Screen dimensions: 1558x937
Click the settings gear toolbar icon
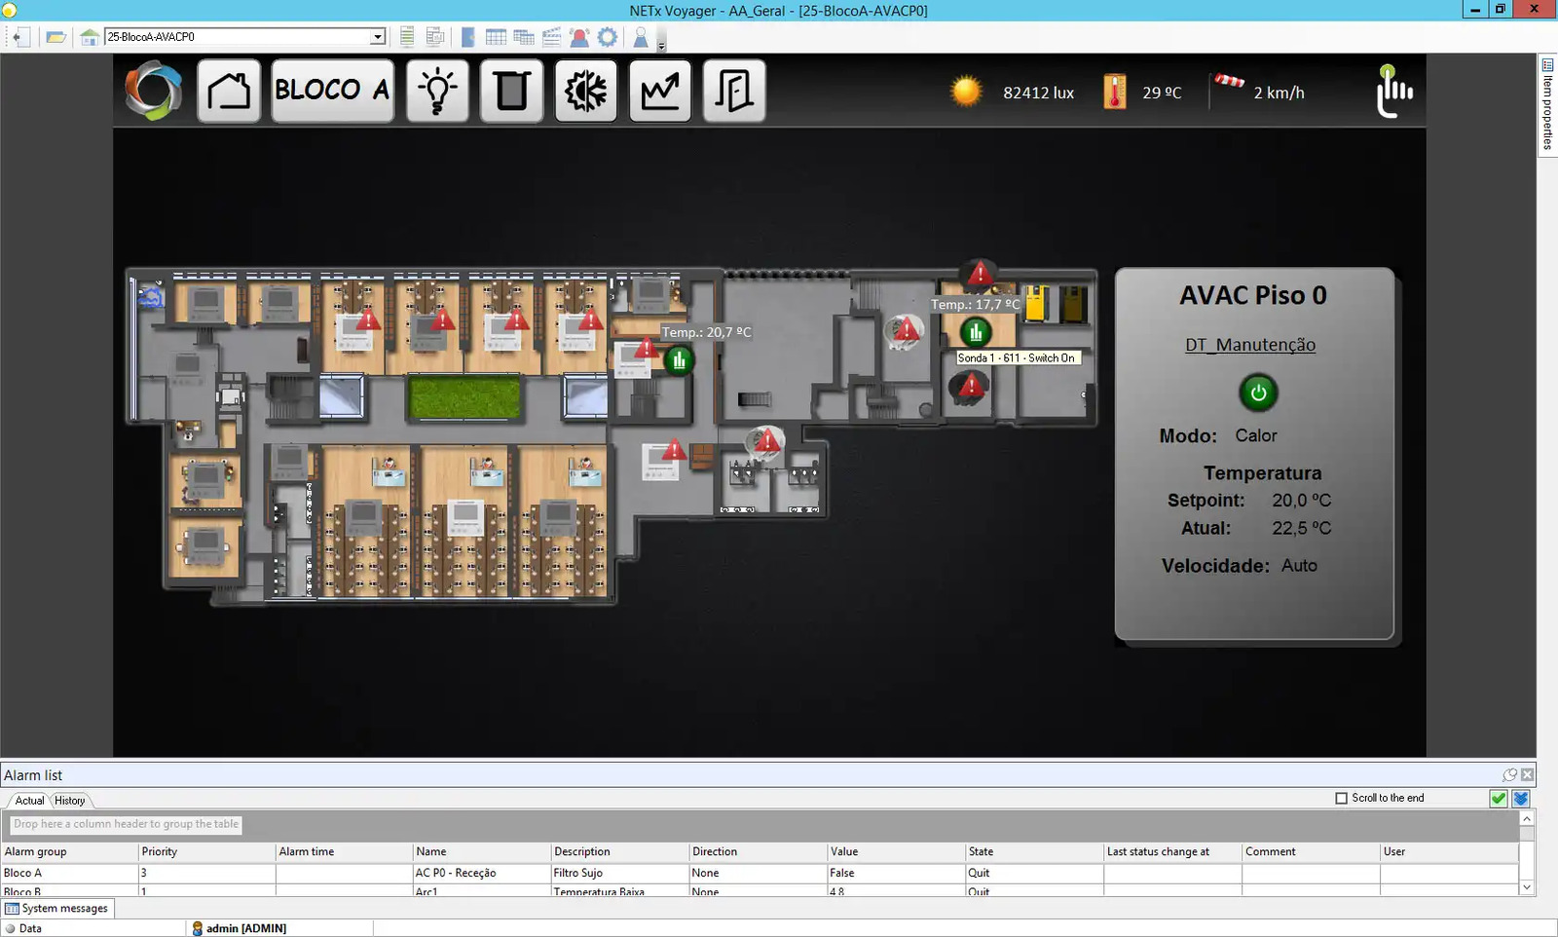click(x=608, y=37)
